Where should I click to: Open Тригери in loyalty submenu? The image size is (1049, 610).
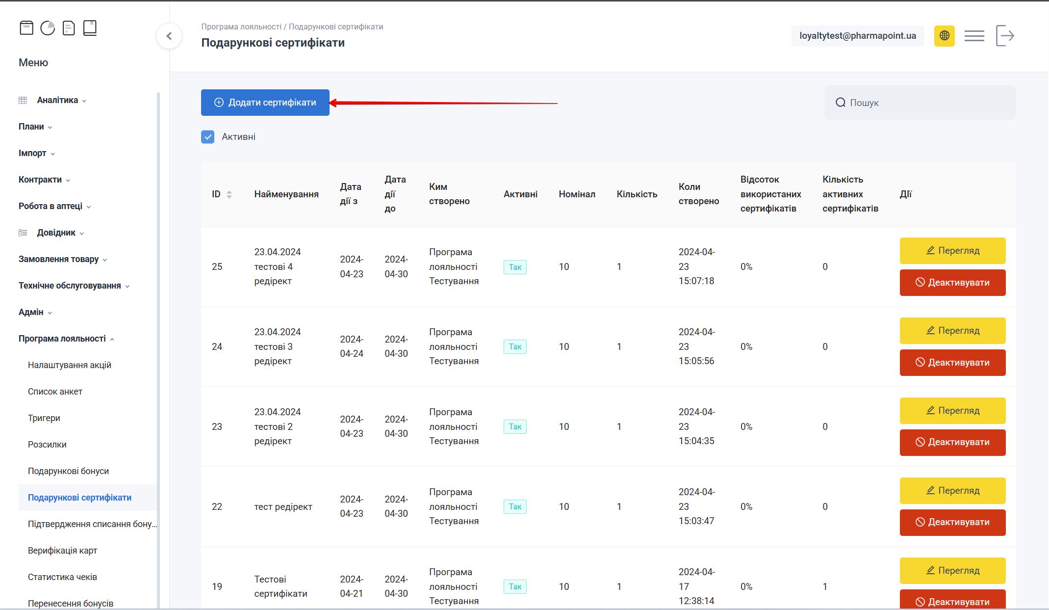click(x=44, y=418)
